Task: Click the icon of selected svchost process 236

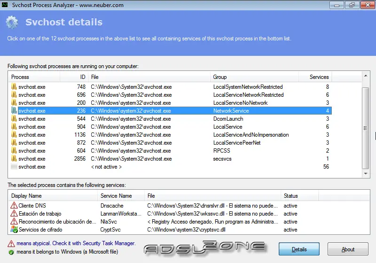Action: [14, 110]
